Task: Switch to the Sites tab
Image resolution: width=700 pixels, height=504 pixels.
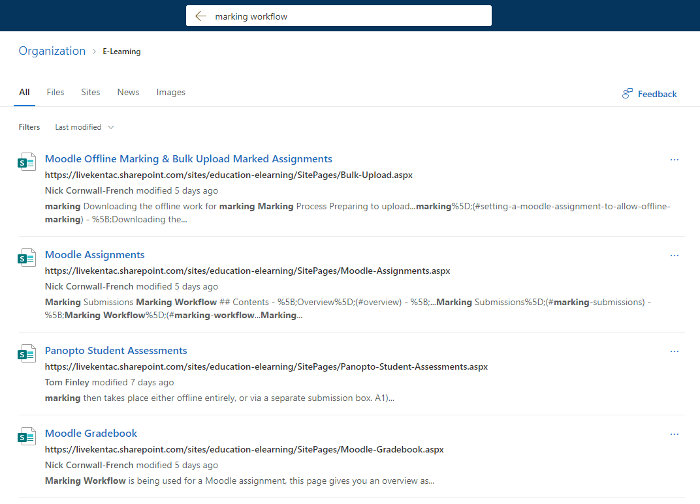Action: [x=91, y=93]
